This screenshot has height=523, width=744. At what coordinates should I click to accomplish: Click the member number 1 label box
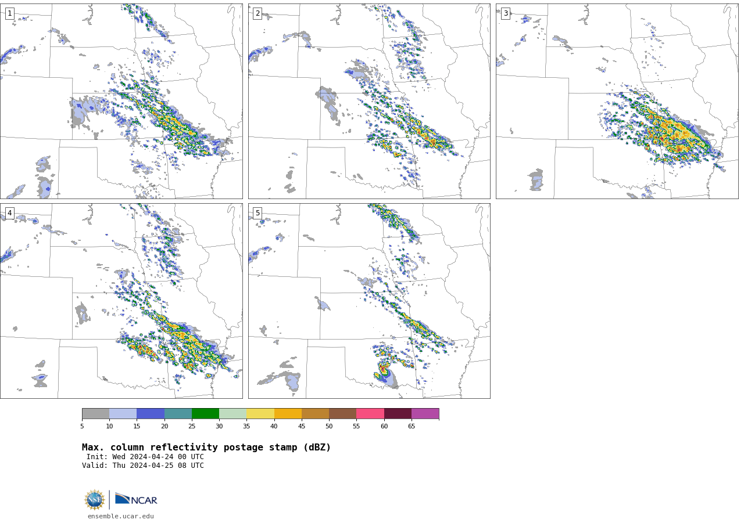(x=9, y=13)
